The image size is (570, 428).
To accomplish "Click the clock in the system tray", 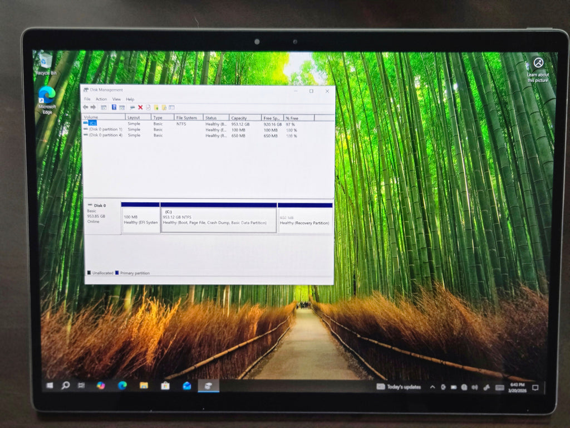I will coord(518,386).
